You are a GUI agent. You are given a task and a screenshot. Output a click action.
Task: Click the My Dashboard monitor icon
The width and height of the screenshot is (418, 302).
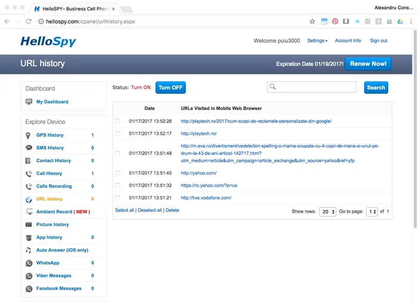point(29,102)
